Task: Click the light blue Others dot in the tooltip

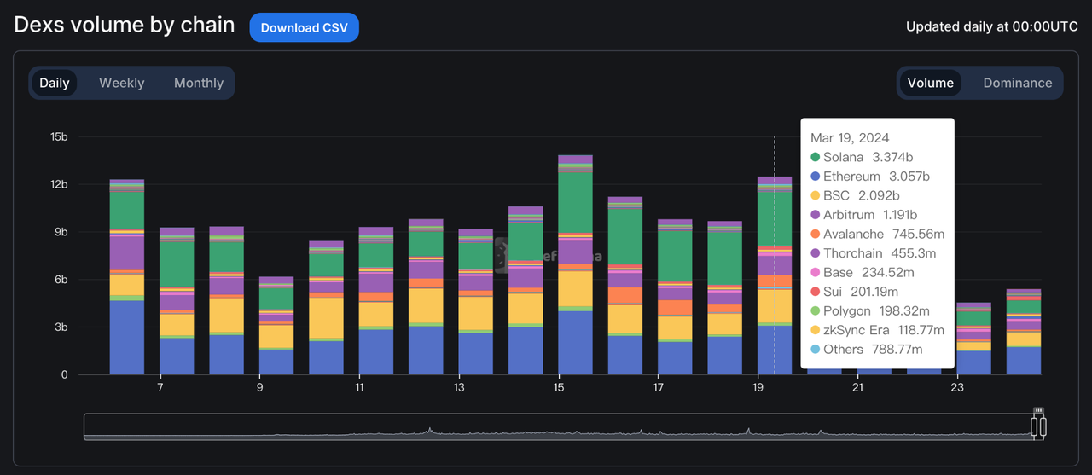Action: (816, 349)
